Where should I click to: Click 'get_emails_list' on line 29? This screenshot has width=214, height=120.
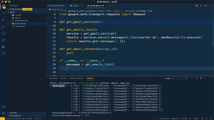point(80,30)
